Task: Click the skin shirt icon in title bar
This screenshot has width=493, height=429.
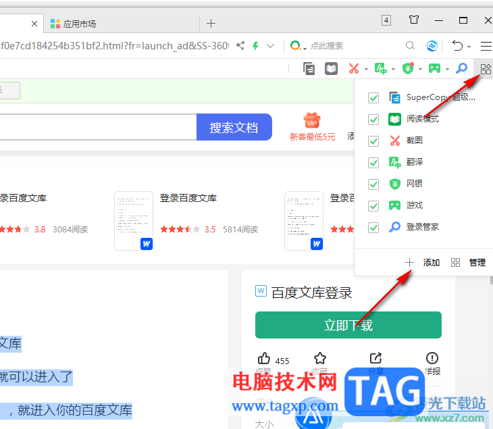Action: pyautogui.click(x=414, y=20)
